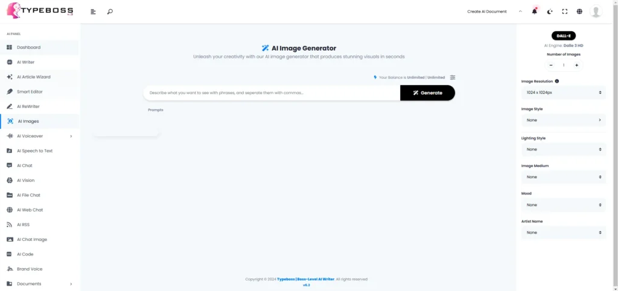Open AI Chat in sidebar
The image size is (618, 291).
[24, 166]
